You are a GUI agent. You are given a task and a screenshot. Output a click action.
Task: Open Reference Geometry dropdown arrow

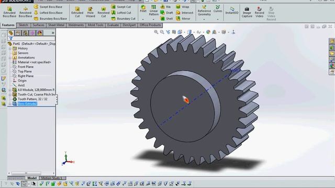(x=204, y=19)
